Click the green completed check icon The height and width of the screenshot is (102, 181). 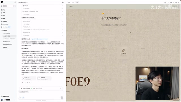pos(31,89)
